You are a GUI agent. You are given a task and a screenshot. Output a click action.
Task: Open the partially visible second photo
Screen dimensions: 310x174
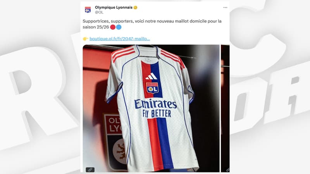[225, 108]
